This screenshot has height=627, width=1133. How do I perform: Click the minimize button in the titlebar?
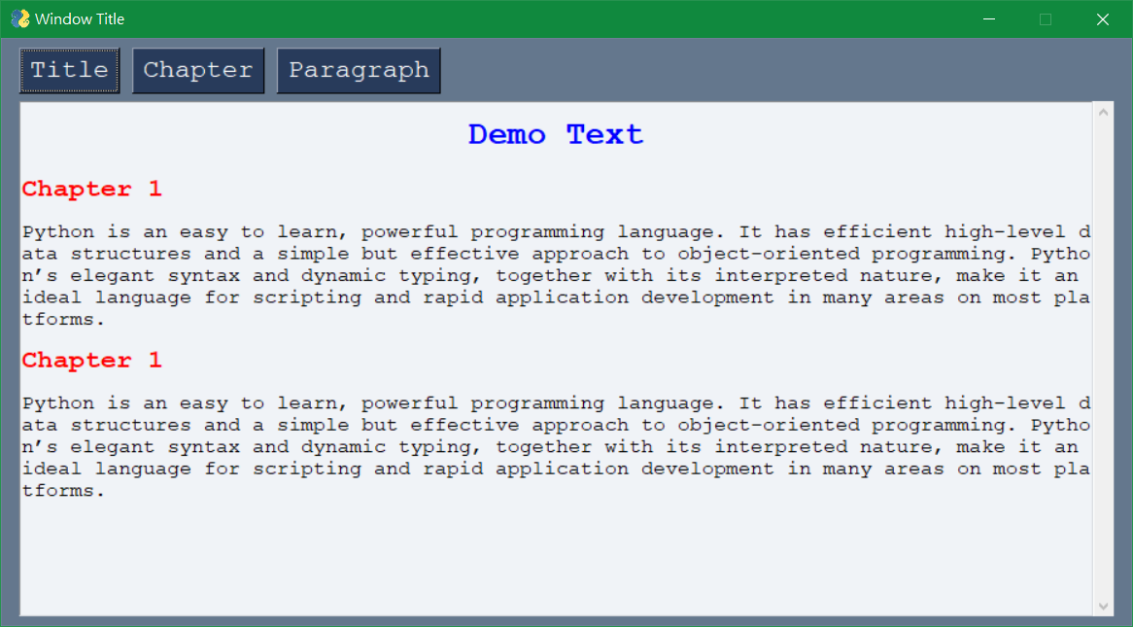click(989, 18)
